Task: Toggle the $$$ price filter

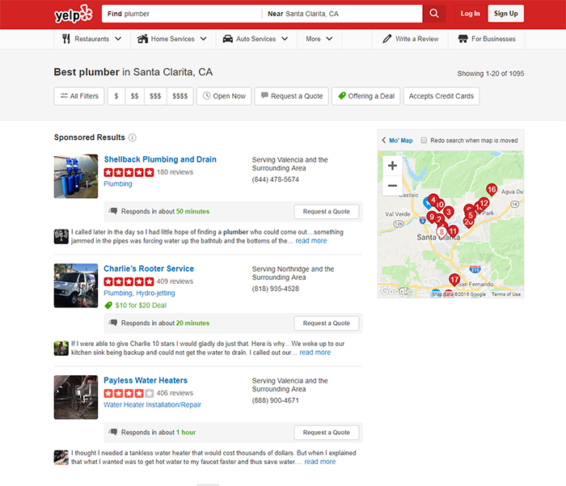Action: (155, 96)
